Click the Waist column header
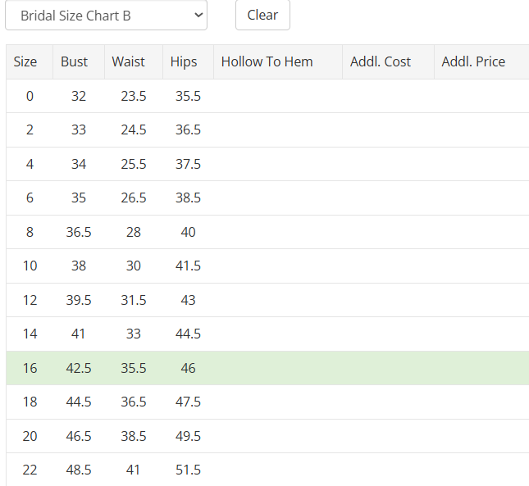Viewport: 529px width, 486px height. coord(134,62)
